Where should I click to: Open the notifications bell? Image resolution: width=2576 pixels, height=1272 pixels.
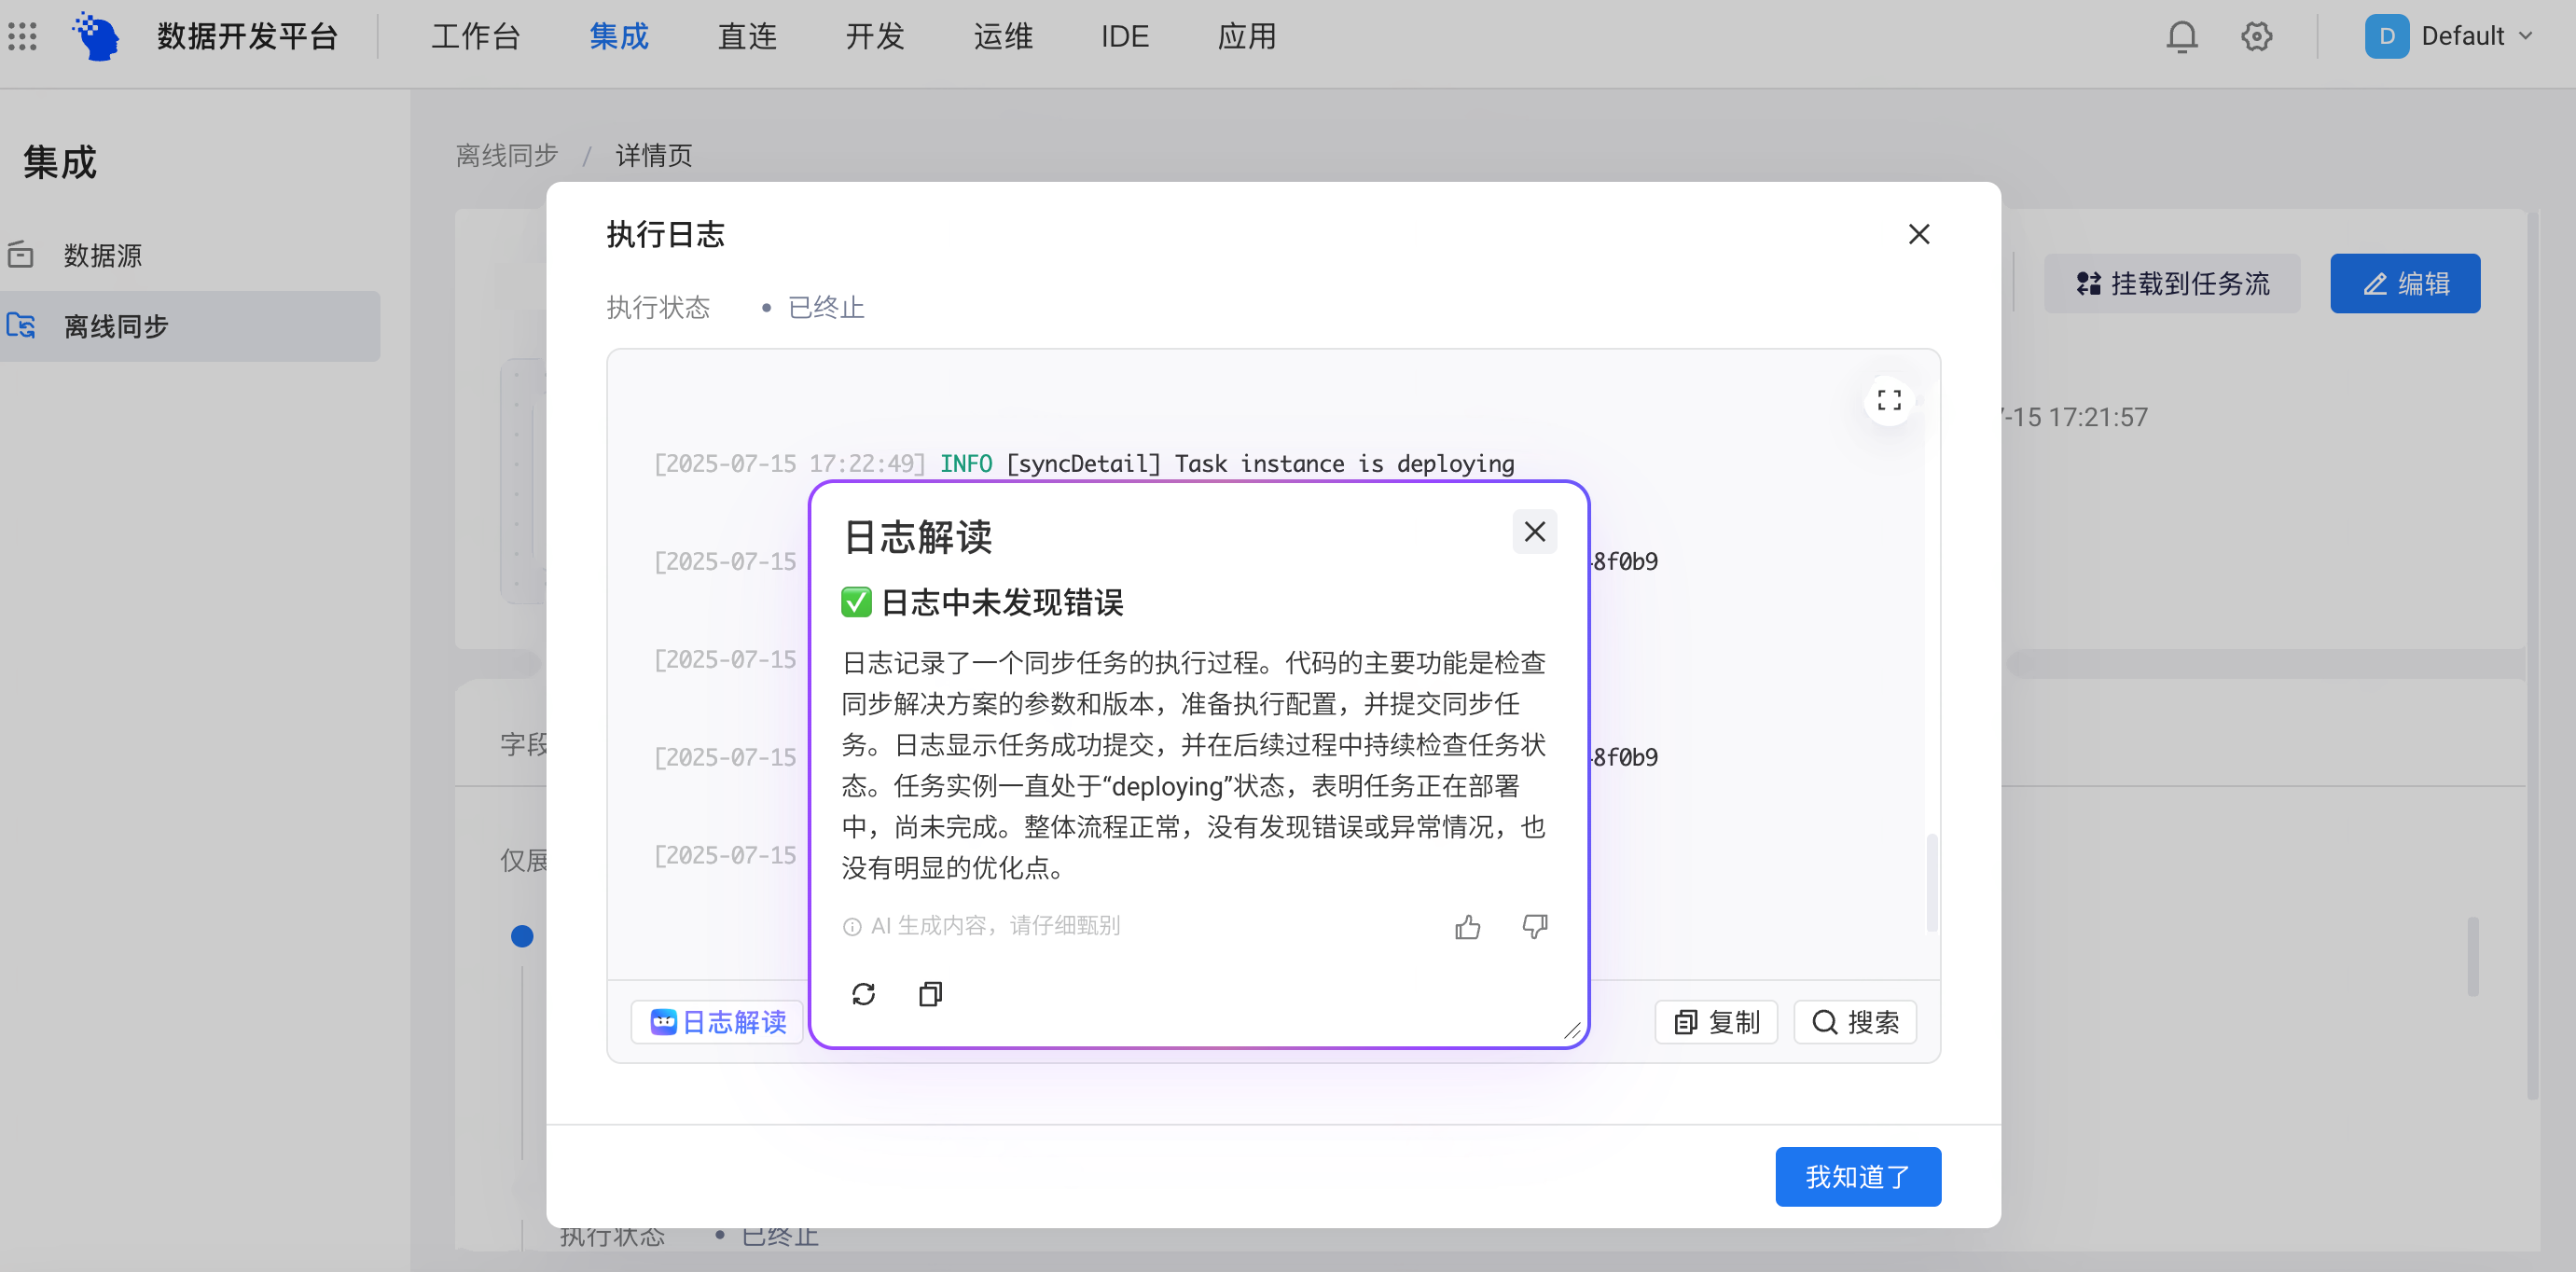(2181, 37)
